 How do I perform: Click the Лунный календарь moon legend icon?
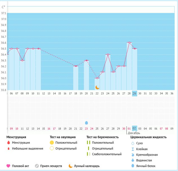(70, 166)
